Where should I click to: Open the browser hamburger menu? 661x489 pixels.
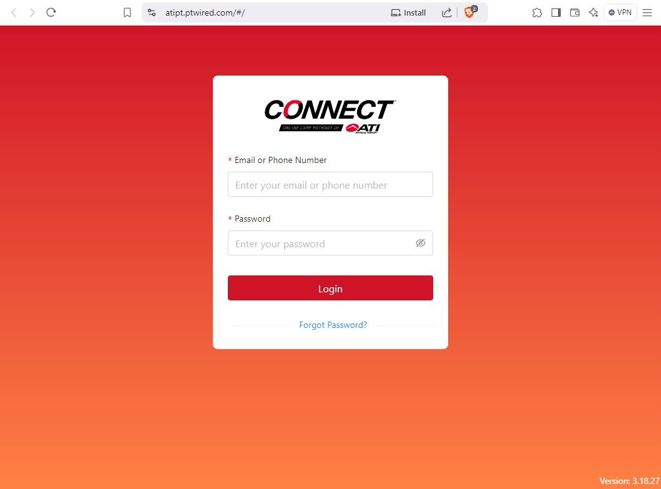647,12
